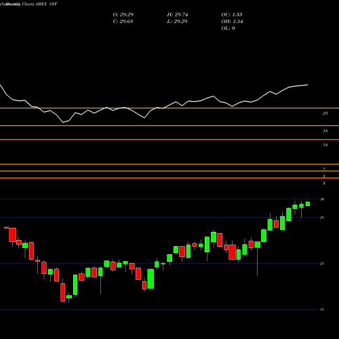Image resolution: width=339 pixels, height=339 pixels.
Task: Click the 30 price axis label
Action: coord(322,199)
